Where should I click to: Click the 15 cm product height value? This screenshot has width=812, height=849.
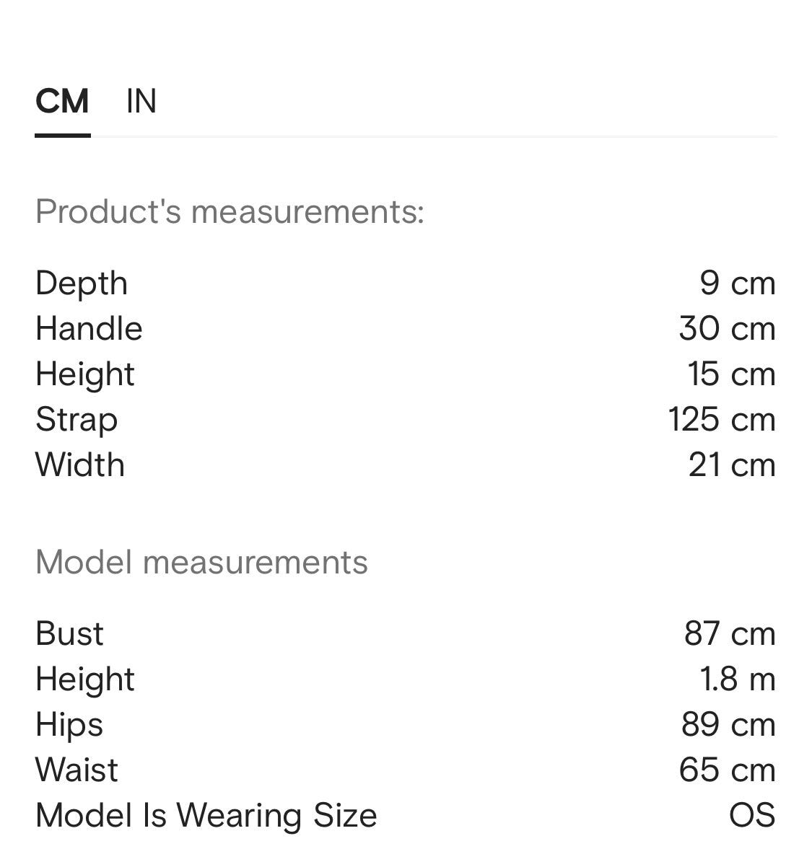click(x=731, y=374)
